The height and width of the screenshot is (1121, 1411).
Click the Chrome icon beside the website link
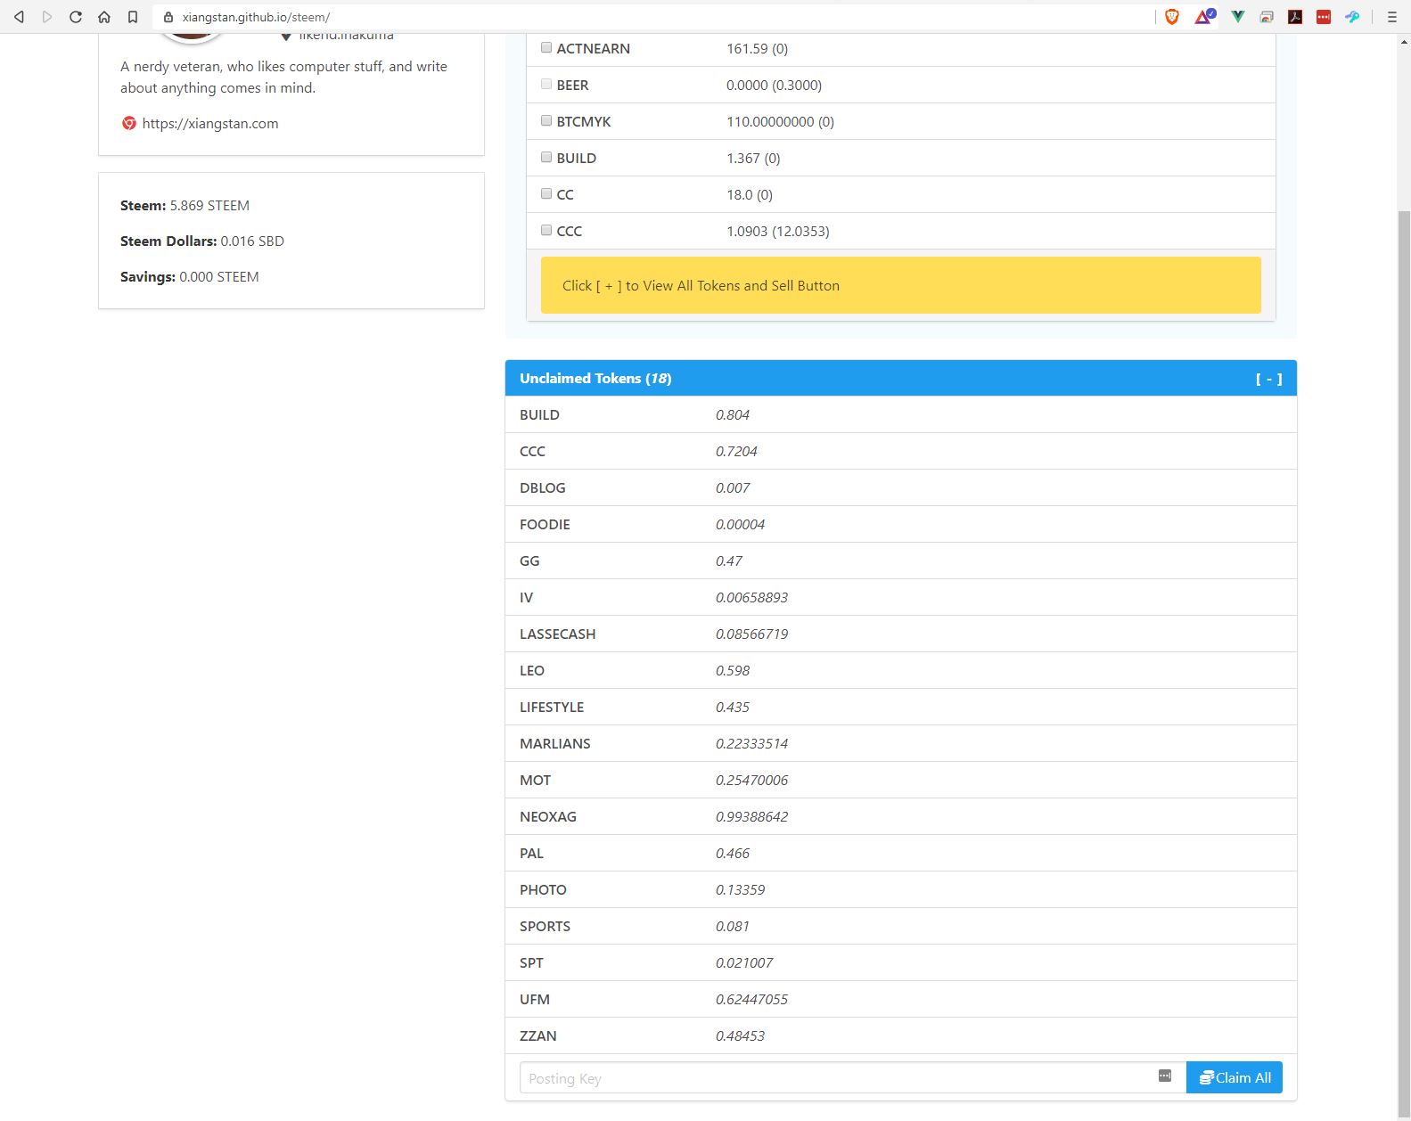tap(129, 123)
